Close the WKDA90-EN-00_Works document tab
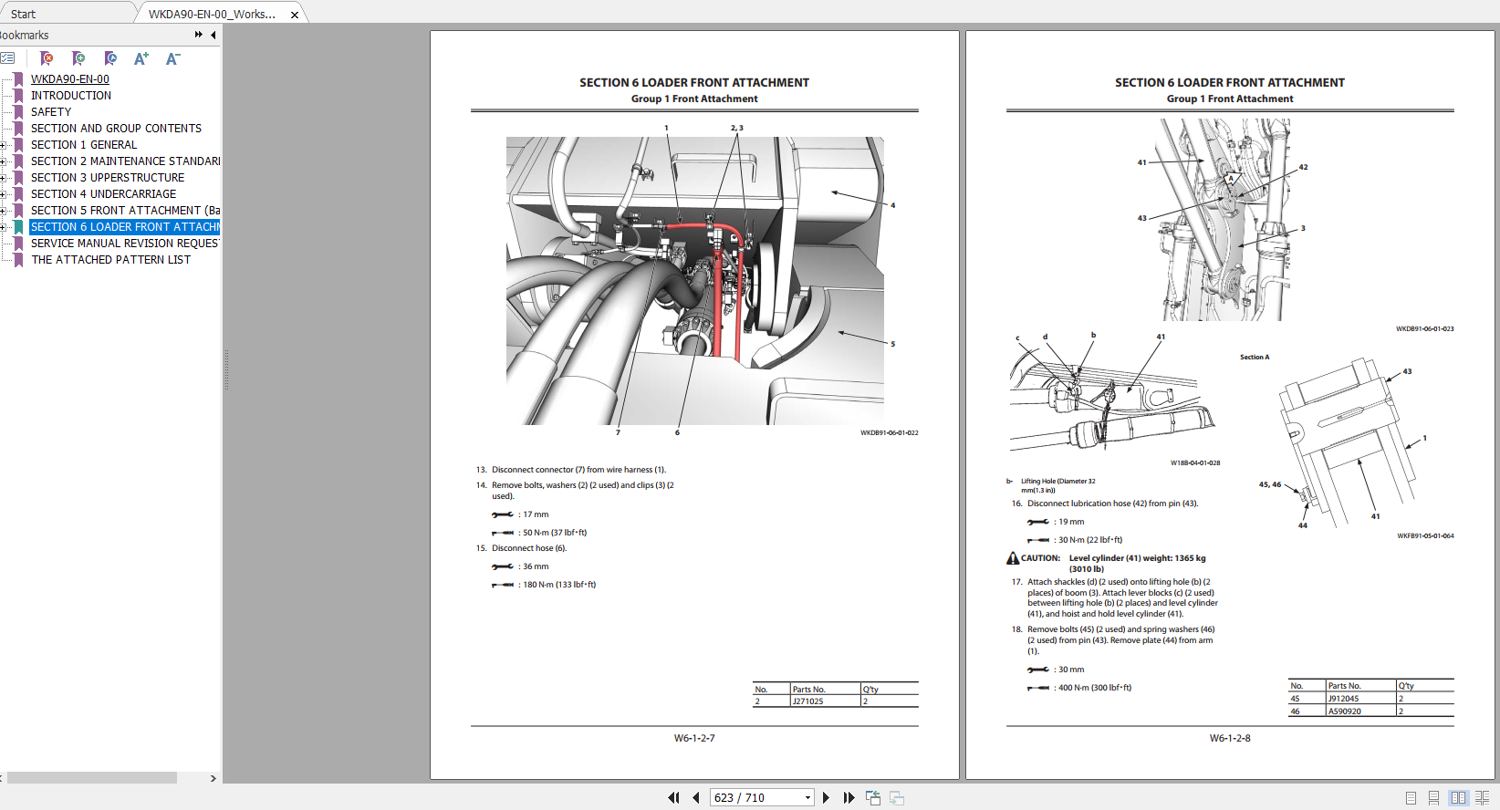1500x810 pixels. point(295,15)
